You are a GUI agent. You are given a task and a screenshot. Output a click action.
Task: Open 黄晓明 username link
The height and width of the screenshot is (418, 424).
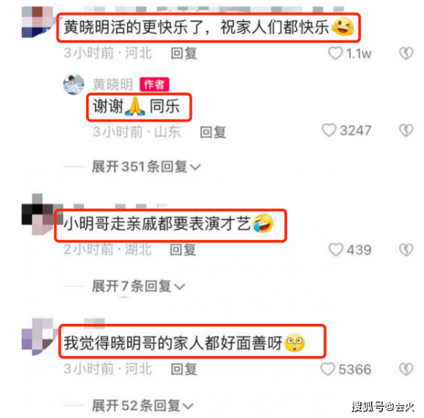pyautogui.click(x=113, y=84)
